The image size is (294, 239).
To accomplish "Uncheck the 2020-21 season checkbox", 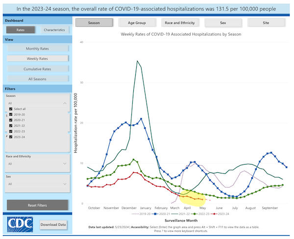I will 11,120.
